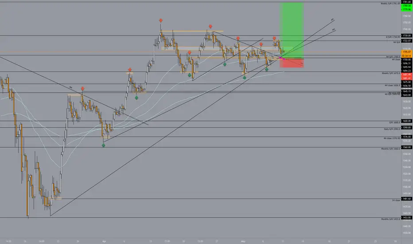Click the 1730.00 price tag on the scale
The image size is (413, 244).
pos(407,35)
